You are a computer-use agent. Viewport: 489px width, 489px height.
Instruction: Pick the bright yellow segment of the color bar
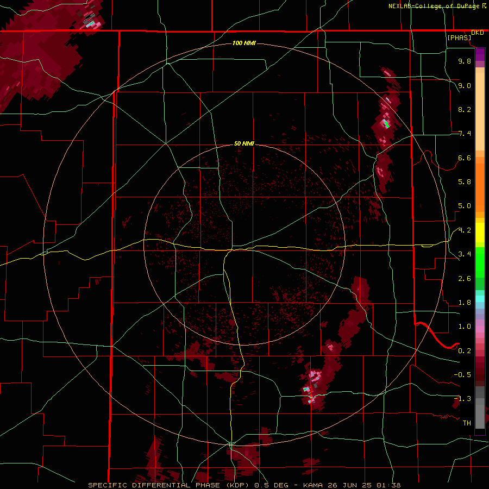click(x=480, y=233)
